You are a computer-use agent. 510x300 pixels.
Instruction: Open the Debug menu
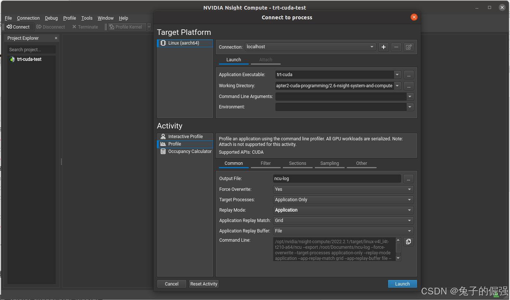51,18
